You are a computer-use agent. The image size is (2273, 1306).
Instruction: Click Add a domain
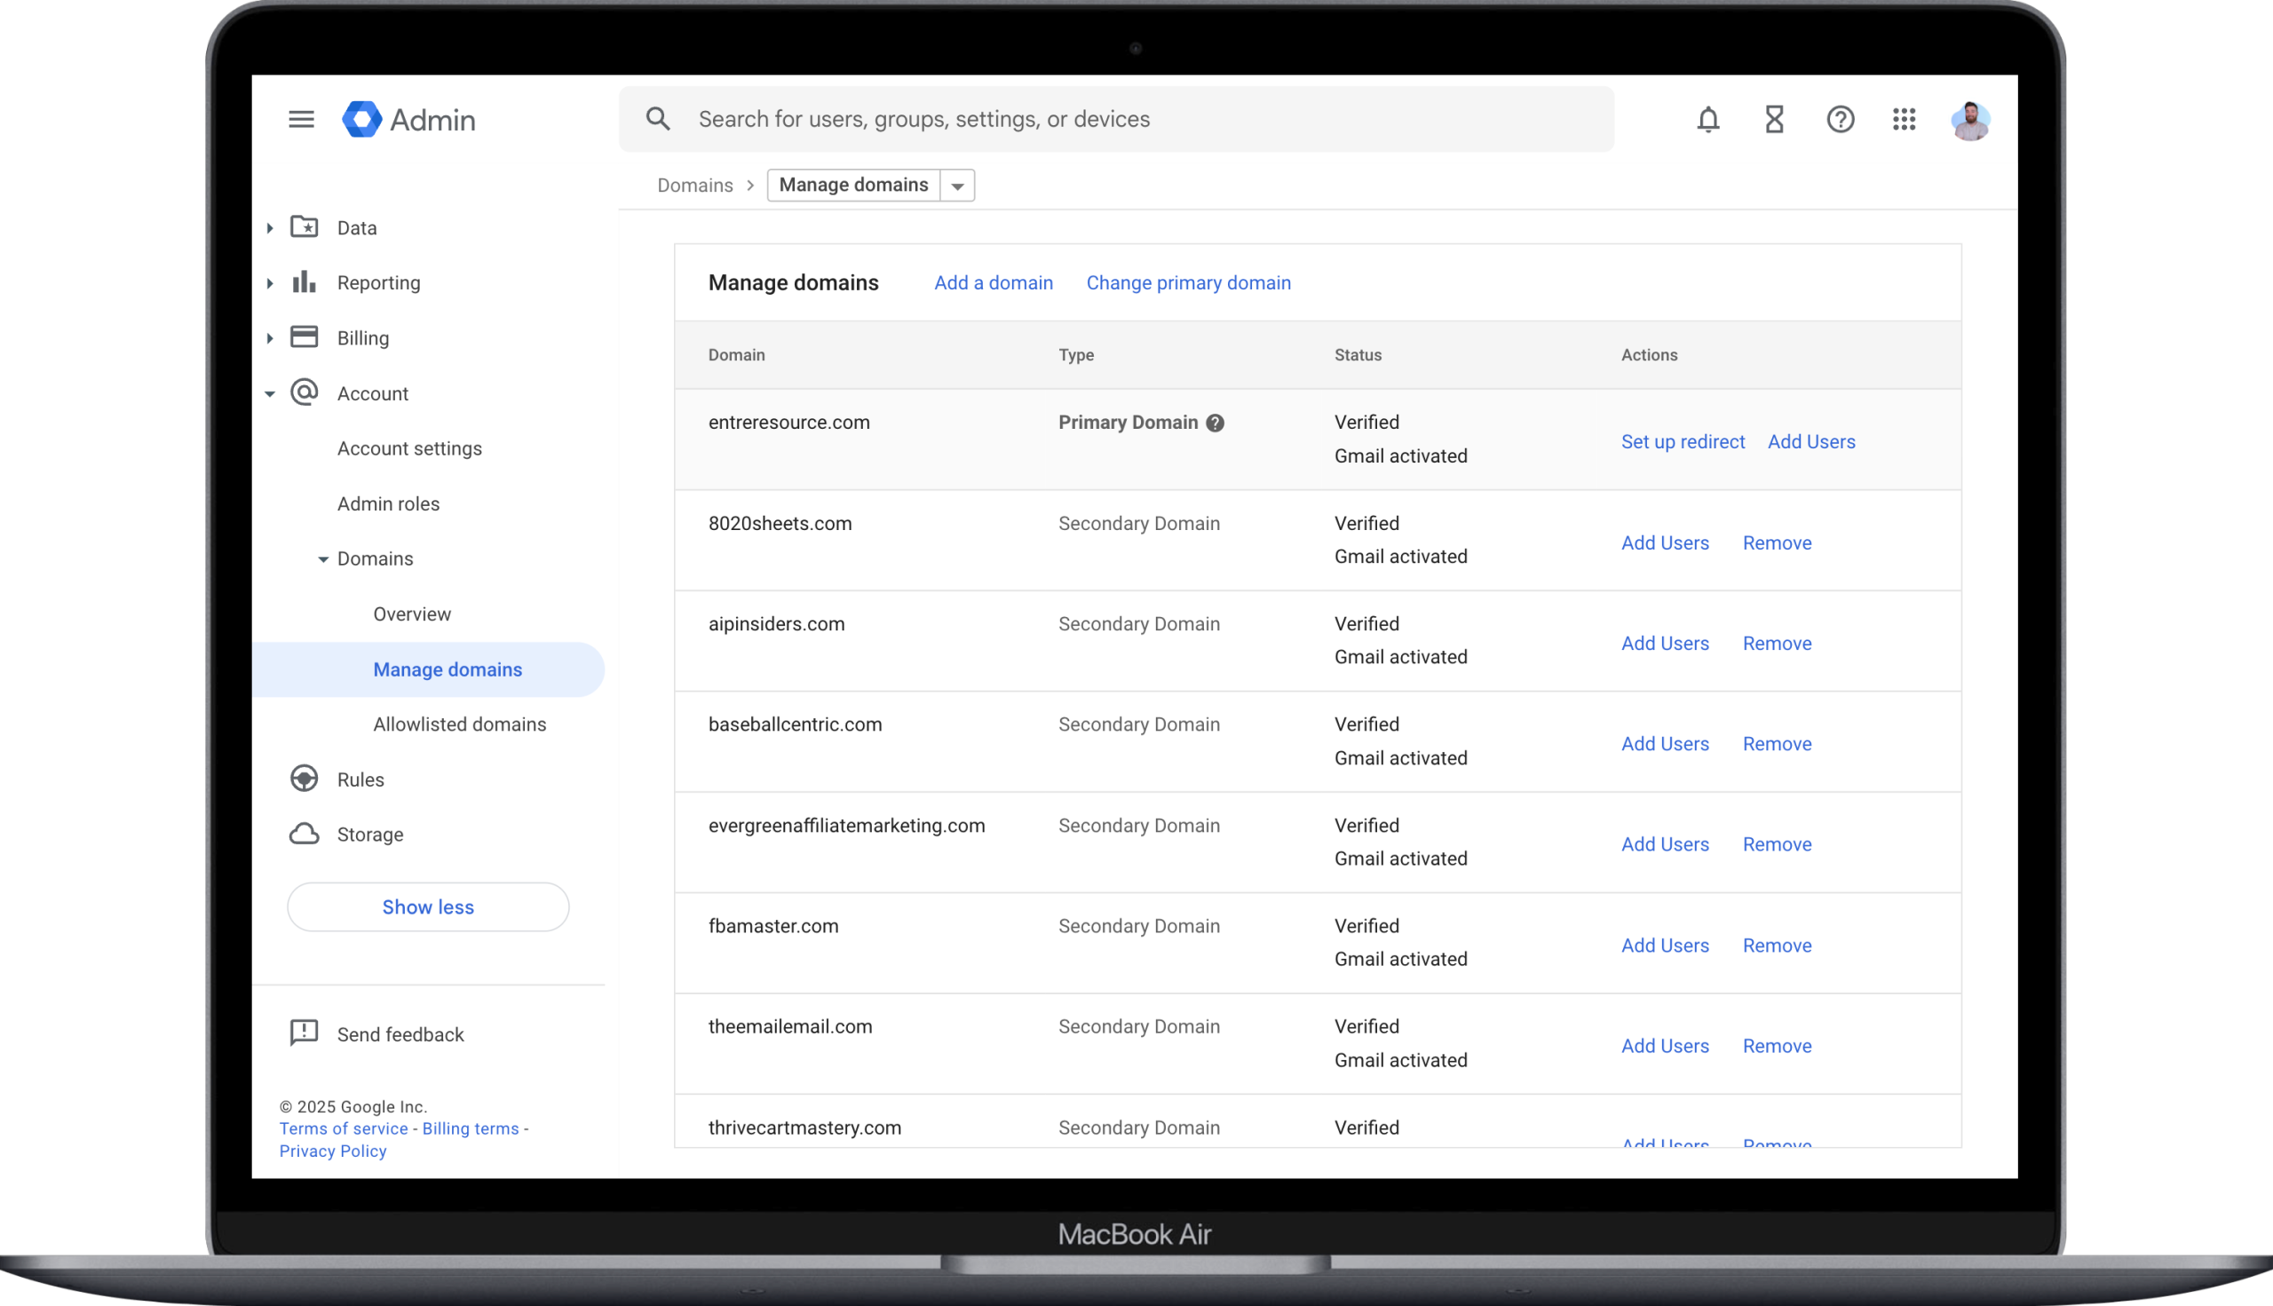[x=994, y=282]
